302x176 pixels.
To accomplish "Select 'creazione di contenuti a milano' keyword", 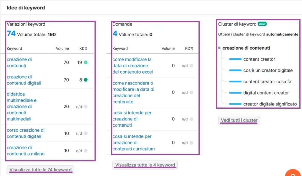I will pyautogui.click(x=26, y=151).
